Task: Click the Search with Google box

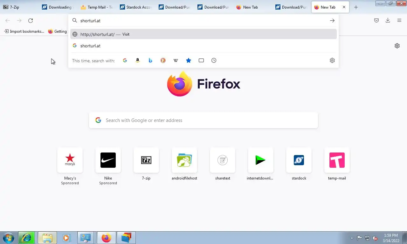Action: click(x=203, y=120)
